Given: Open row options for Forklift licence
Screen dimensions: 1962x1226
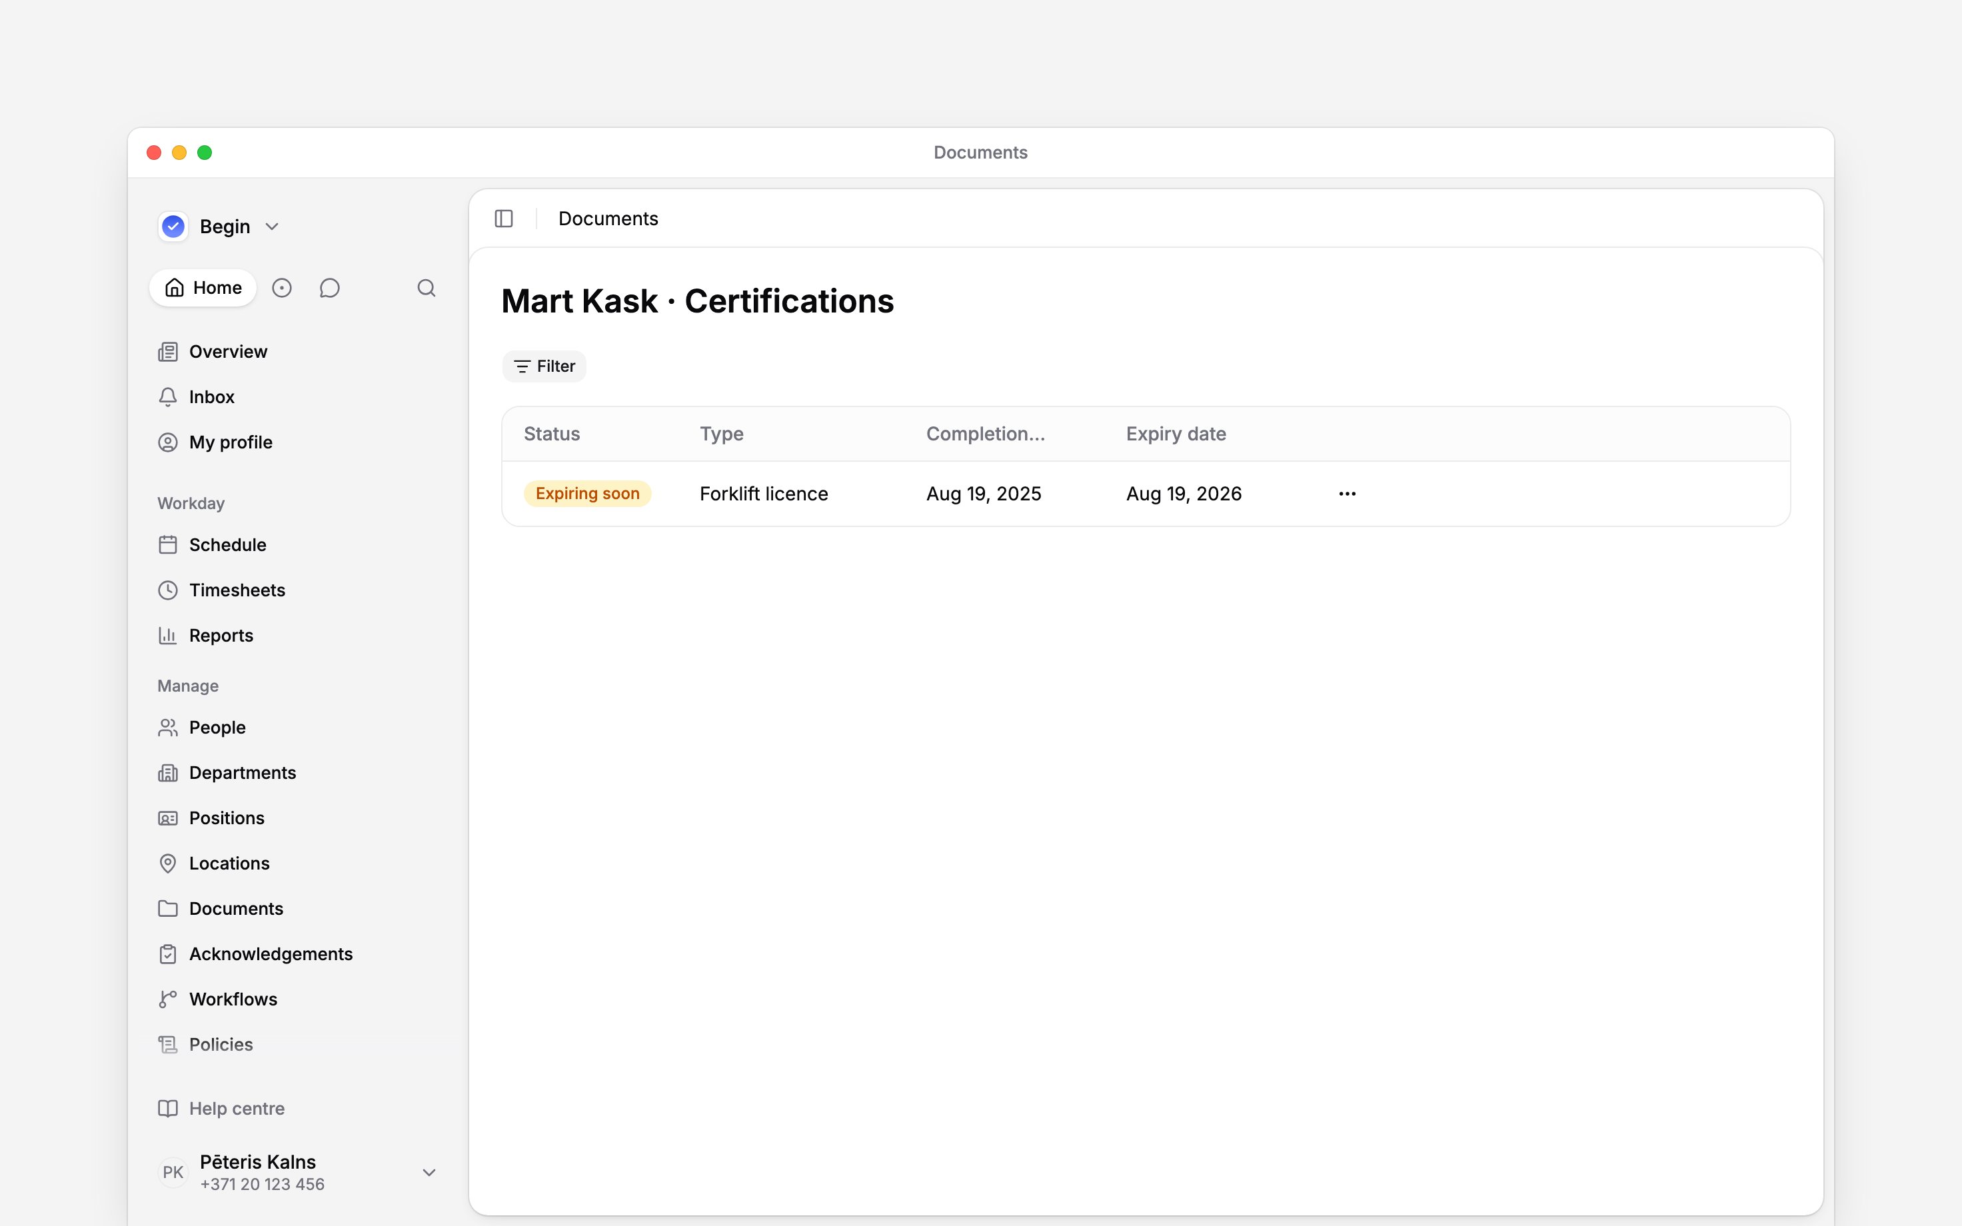Looking at the screenshot, I should click(1347, 494).
